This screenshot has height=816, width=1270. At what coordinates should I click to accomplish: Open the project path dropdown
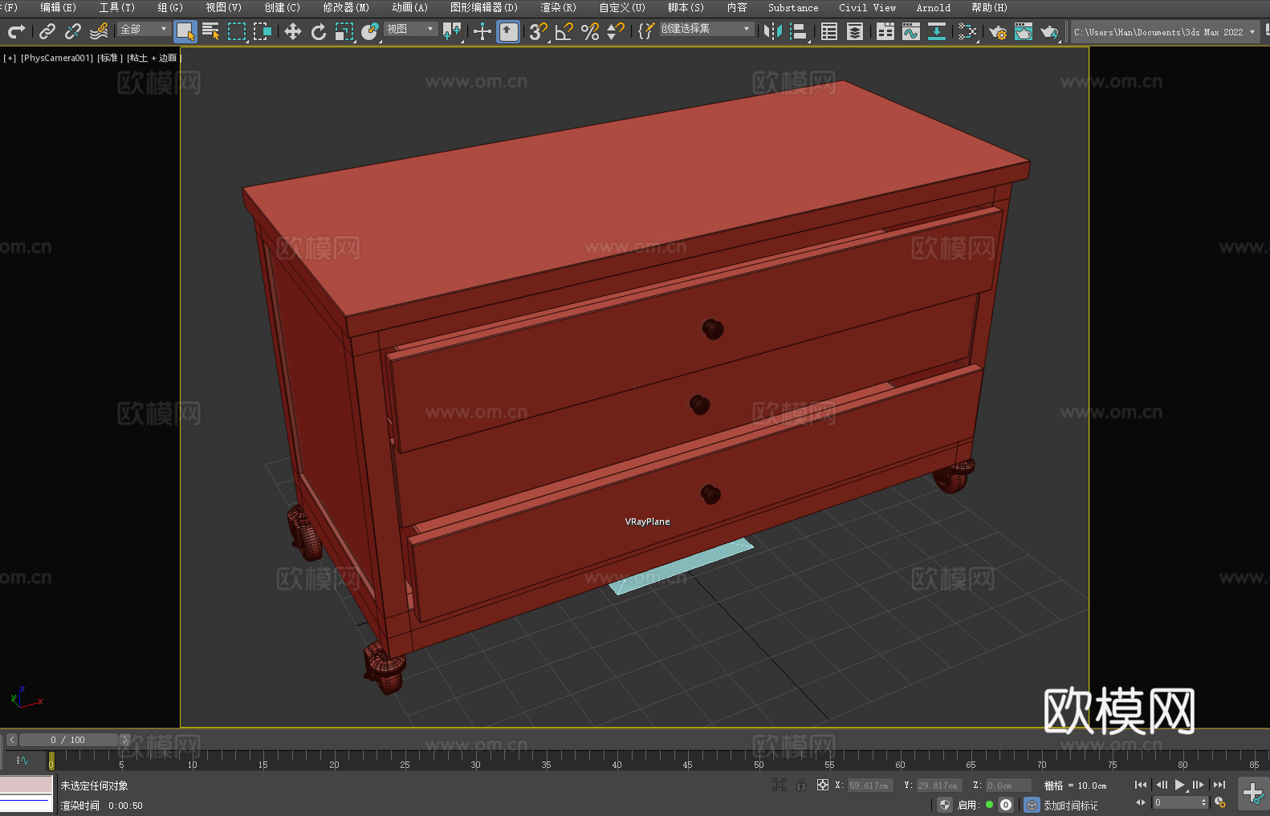[1165, 32]
